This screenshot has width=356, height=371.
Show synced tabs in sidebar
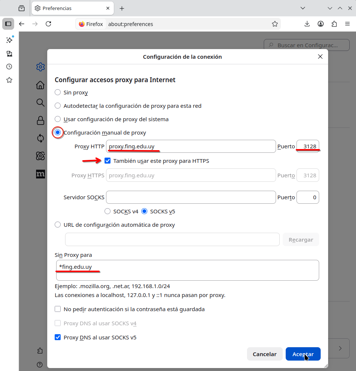coord(9,54)
